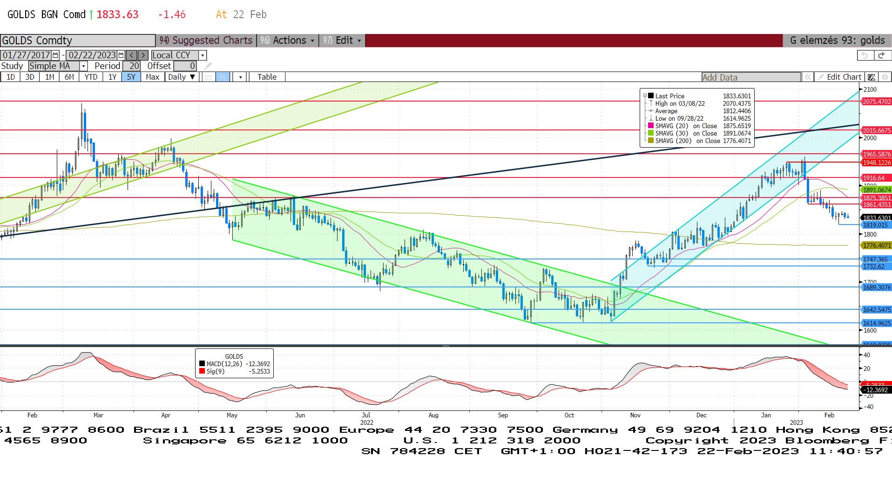
Task: Expand the Local CCY currency dropdown
Action: (x=202, y=55)
